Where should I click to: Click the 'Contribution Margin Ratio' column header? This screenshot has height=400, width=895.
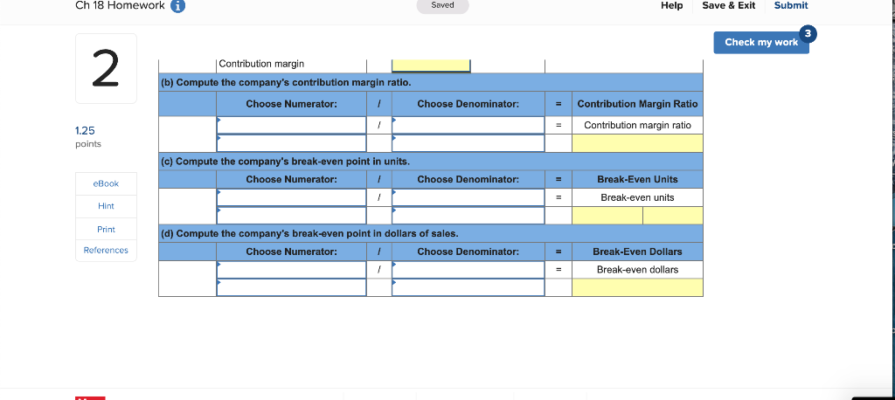637,104
